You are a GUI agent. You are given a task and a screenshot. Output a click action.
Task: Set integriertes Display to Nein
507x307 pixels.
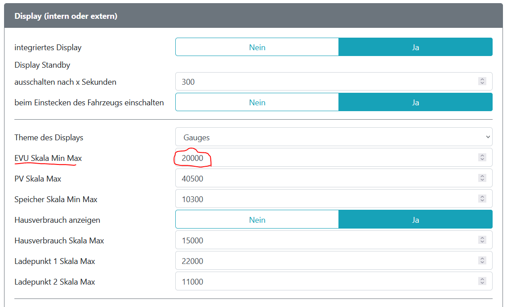click(257, 47)
